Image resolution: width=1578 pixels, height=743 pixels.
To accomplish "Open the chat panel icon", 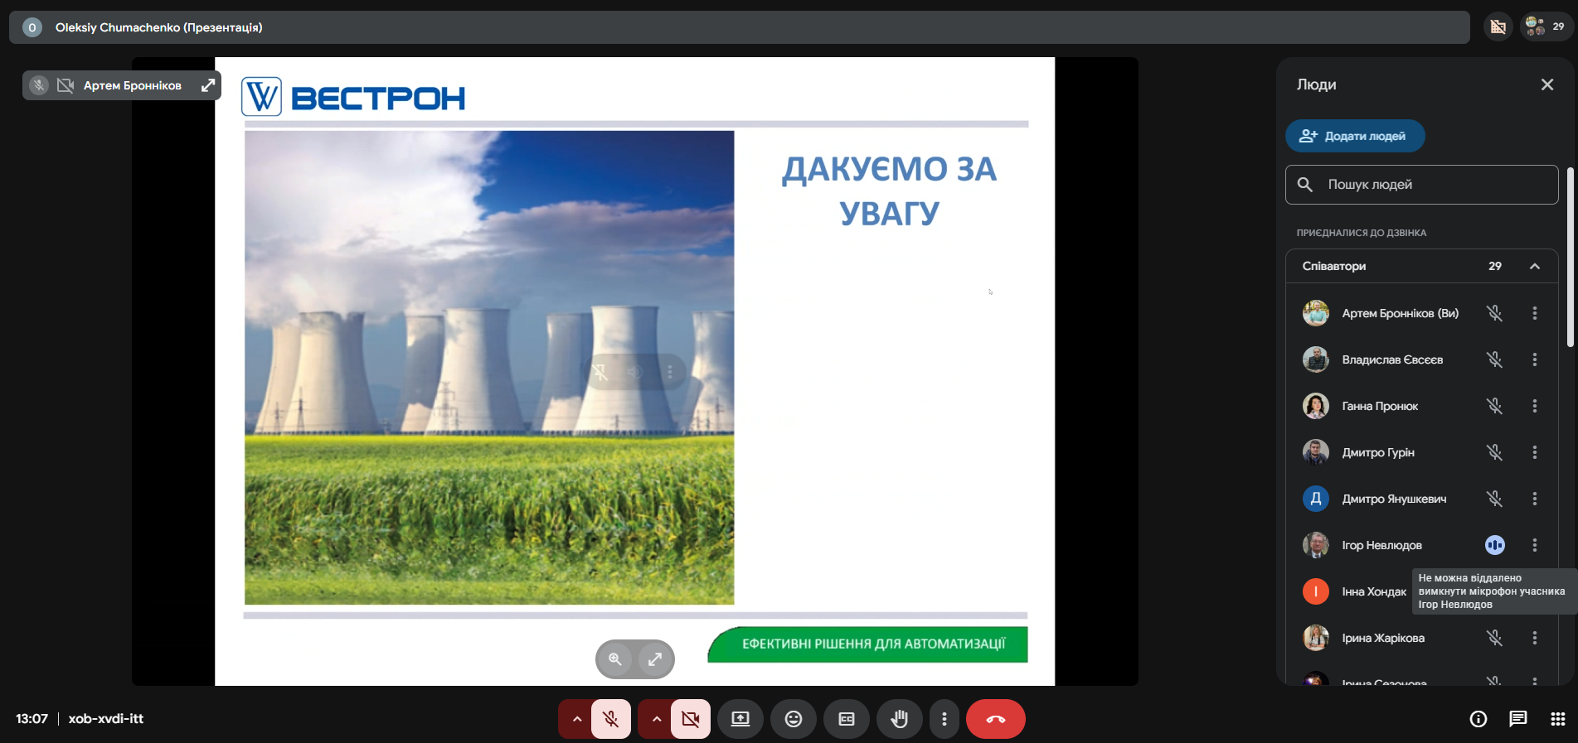I will [1517, 719].
